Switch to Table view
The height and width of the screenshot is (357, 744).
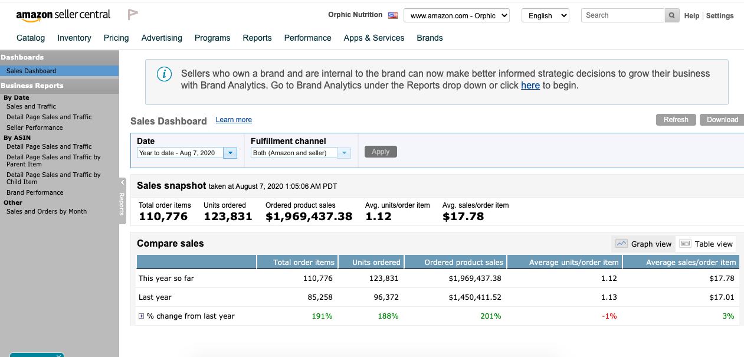[x=706, y=244]
